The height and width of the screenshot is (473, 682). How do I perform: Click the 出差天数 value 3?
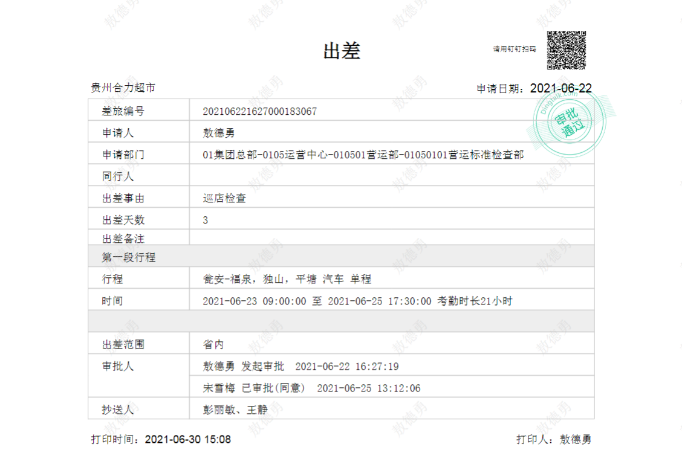(206, 220)
